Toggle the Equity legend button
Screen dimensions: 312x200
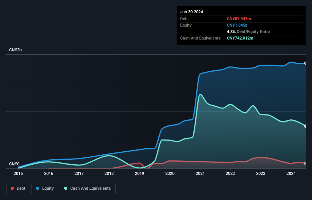(45, 189)
